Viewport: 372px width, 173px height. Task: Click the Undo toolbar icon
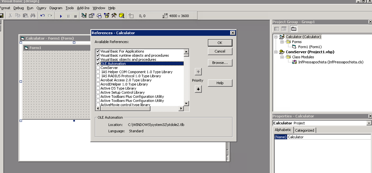pyautogui.click(x=43, y=16)
